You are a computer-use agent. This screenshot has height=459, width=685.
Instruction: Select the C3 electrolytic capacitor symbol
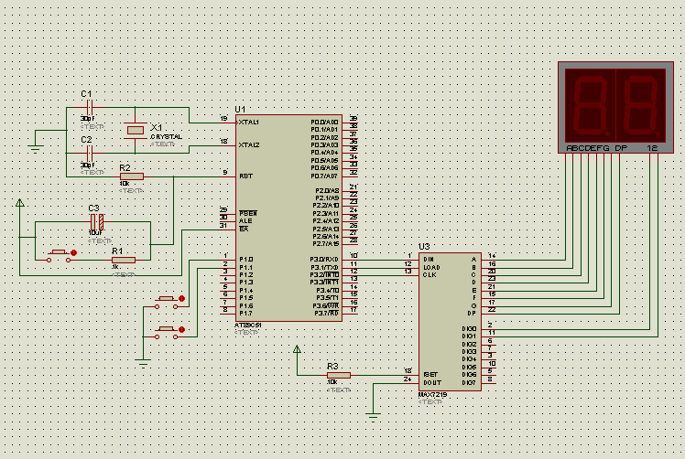click(97, 222)
